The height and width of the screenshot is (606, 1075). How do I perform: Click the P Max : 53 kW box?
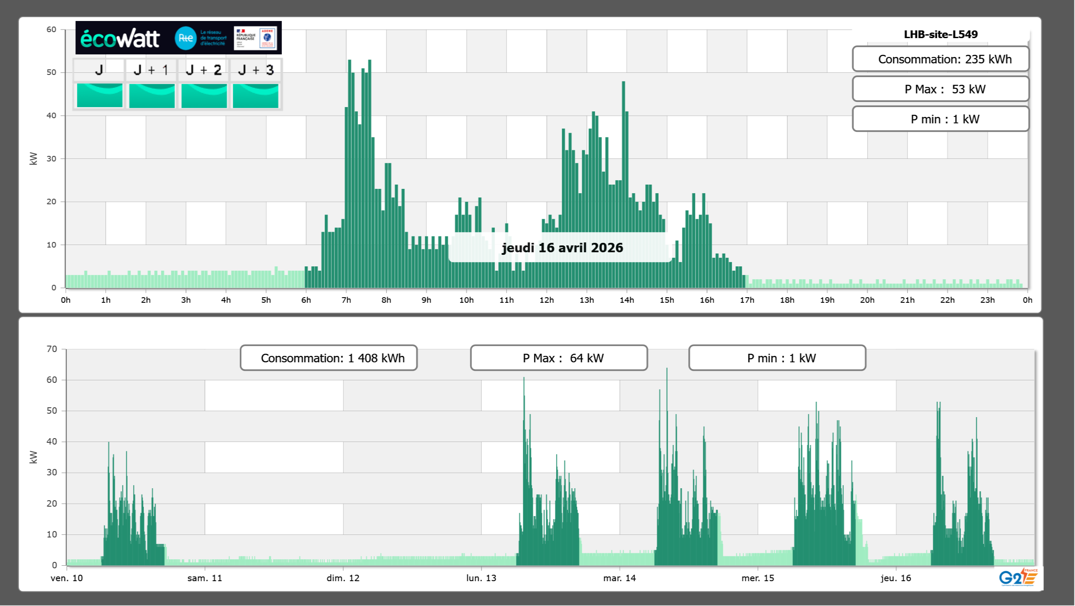(x=940, y=89)
